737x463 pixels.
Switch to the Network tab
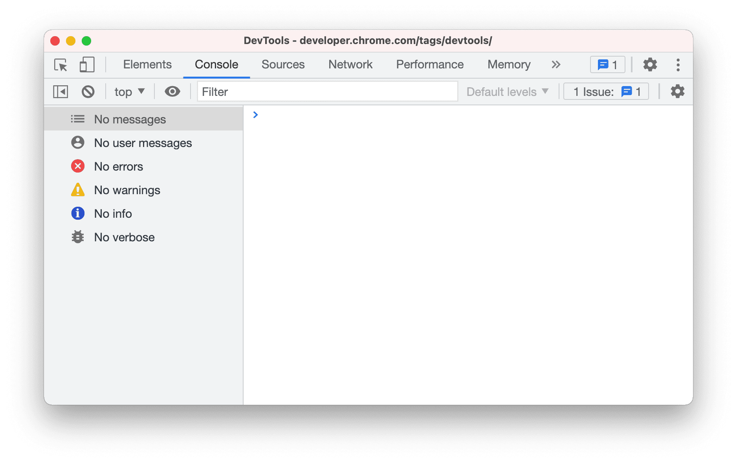350,64
